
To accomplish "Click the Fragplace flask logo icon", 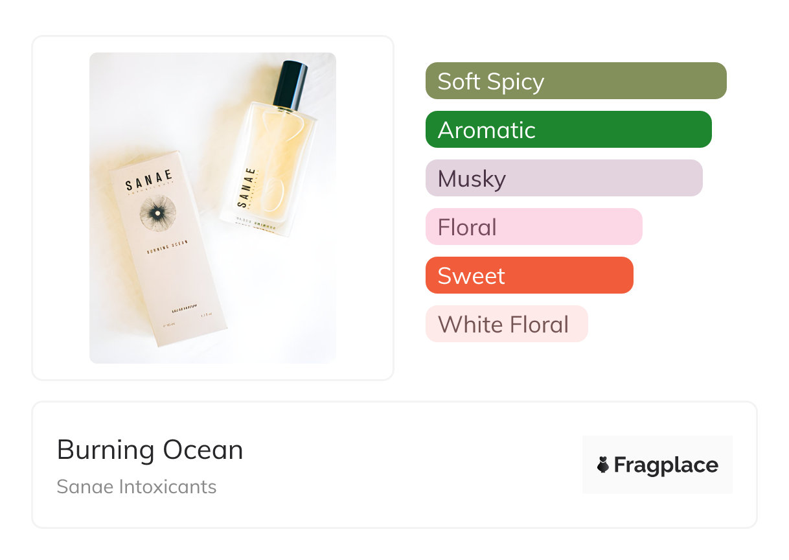I will [x=603, y=465].
